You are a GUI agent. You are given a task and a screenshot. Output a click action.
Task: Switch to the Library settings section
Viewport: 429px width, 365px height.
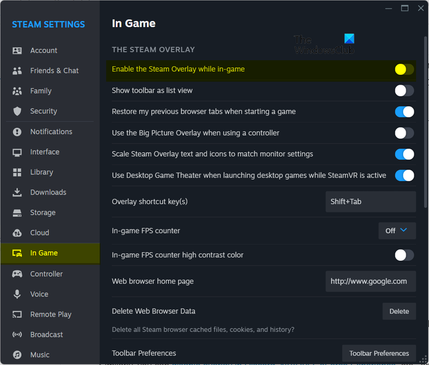42,172
